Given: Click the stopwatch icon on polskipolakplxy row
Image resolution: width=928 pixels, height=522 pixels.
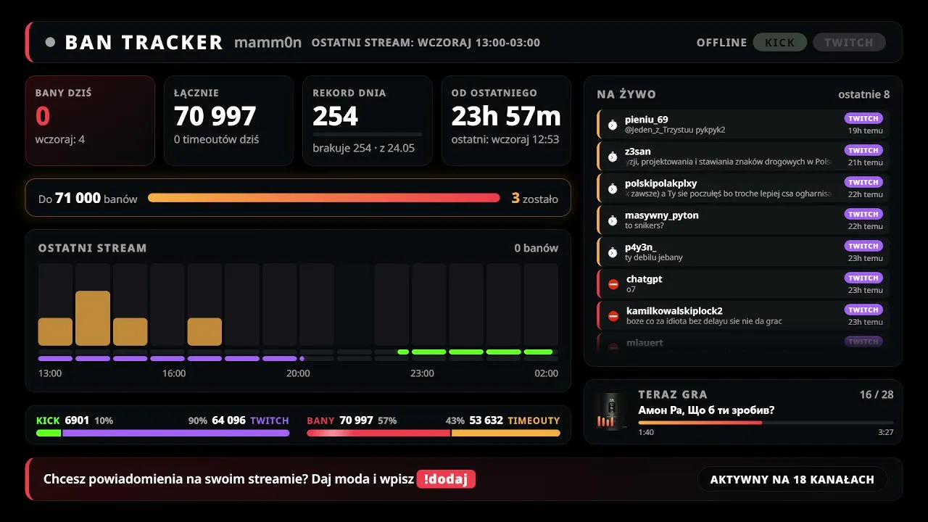Looking at the screenshot, I should pos(613,188).
